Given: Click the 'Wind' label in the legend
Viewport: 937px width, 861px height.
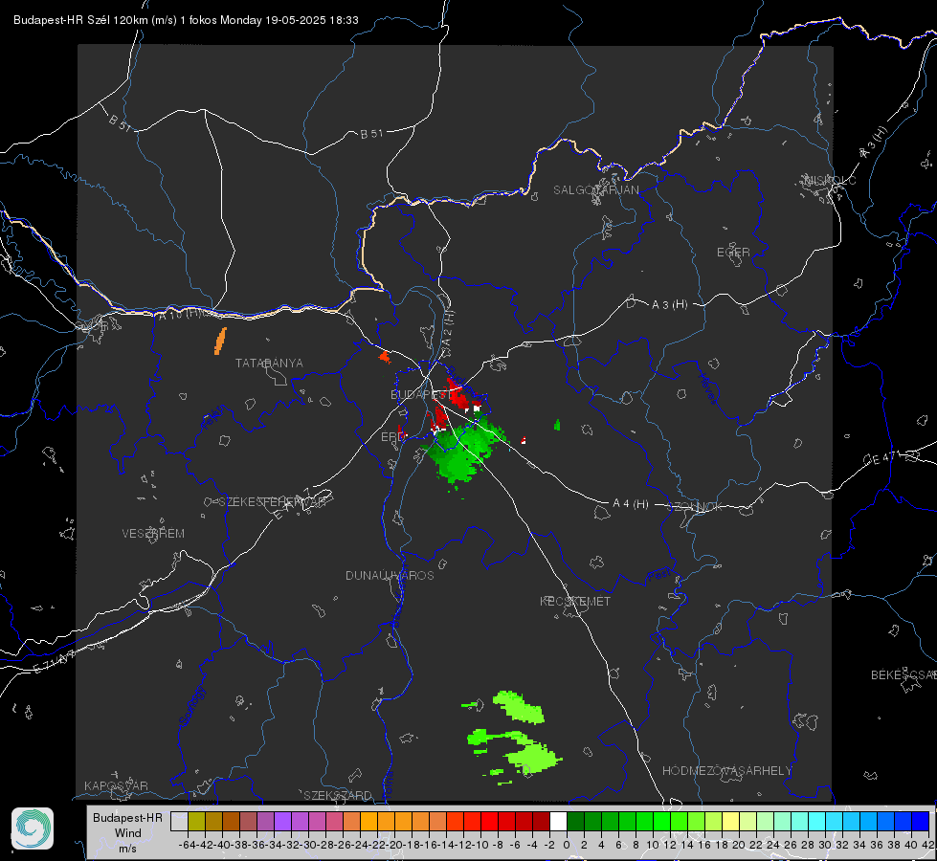Looking at the screenshot, I should click(128, 833).
